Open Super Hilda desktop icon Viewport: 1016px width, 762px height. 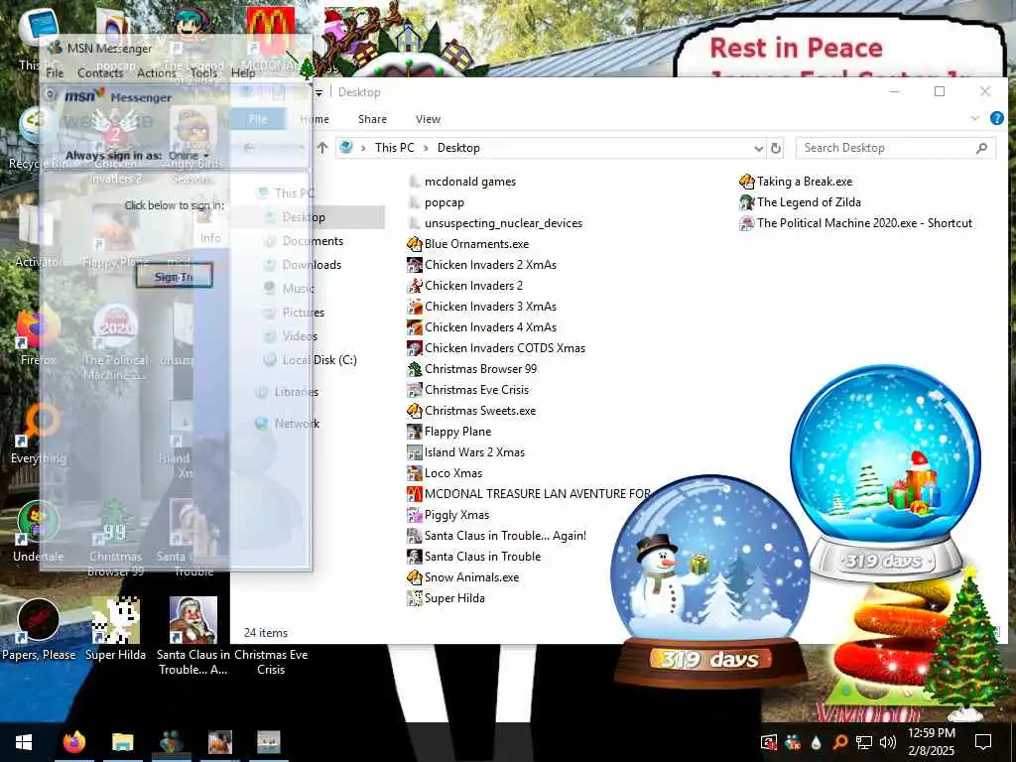click(115, 630)
